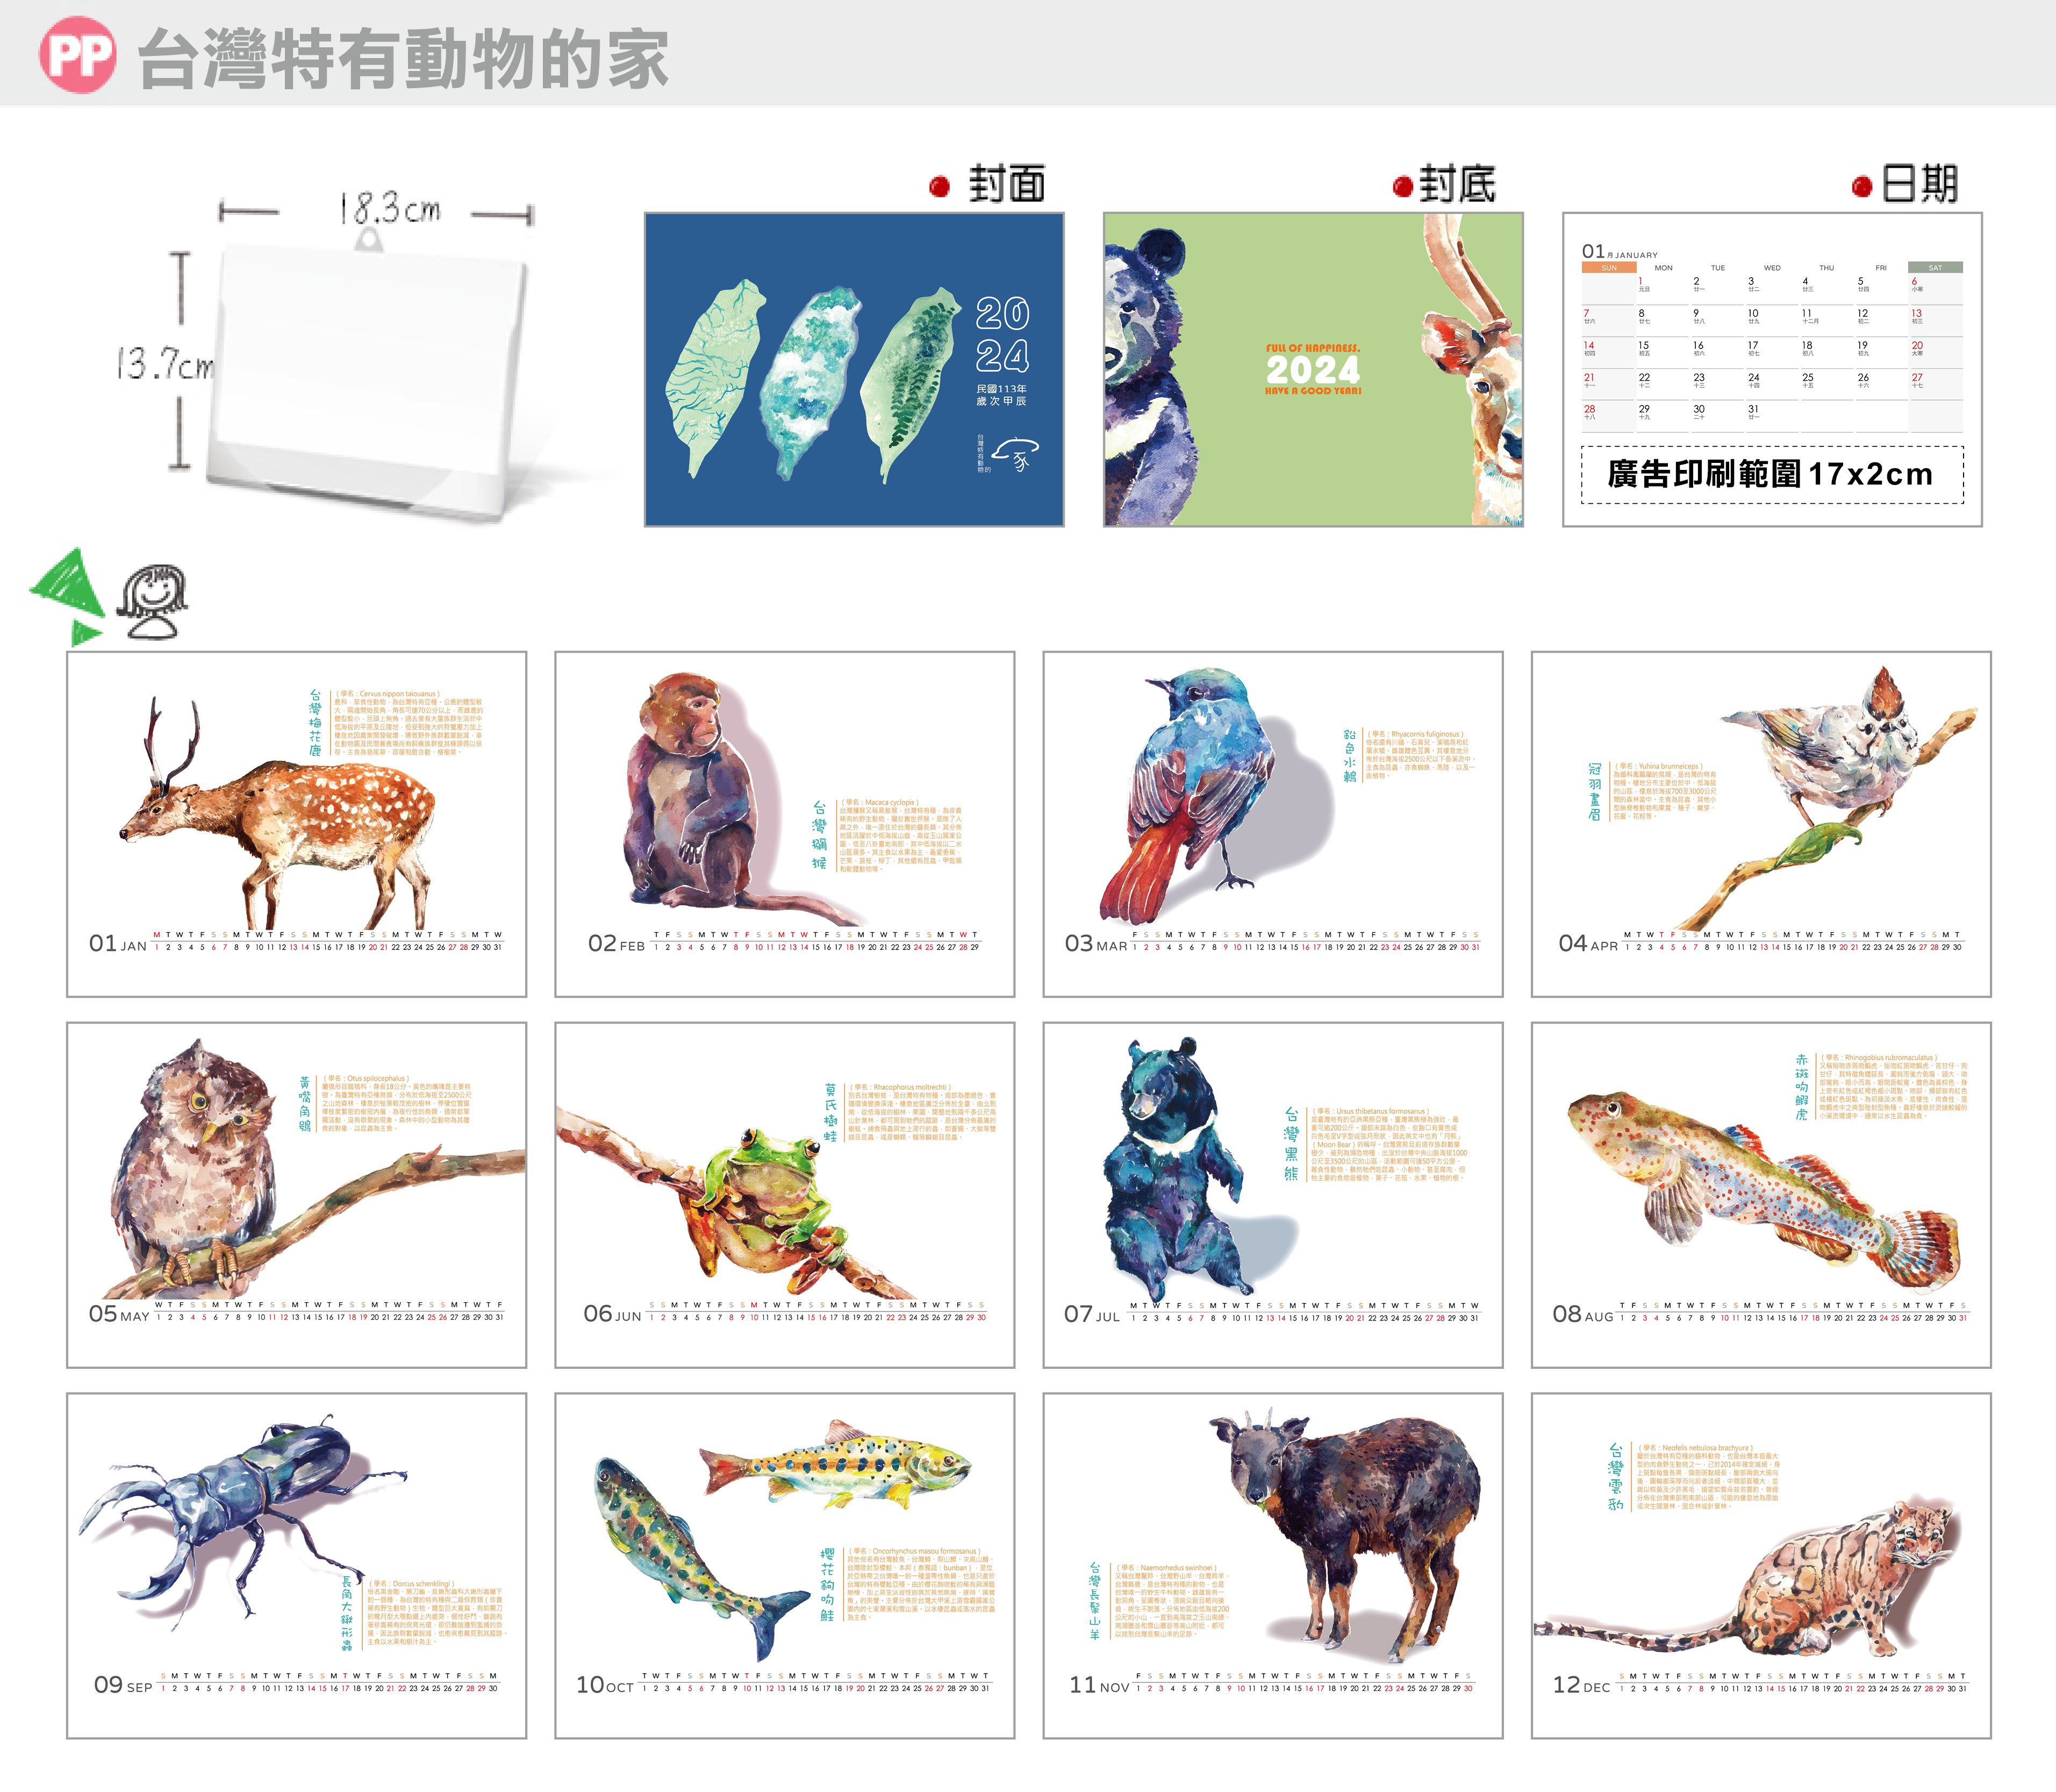Select the 01 JAN sika deer page
This screenshot has width=2056, height=1792.
pyautogui.click(x=296, y=823)
